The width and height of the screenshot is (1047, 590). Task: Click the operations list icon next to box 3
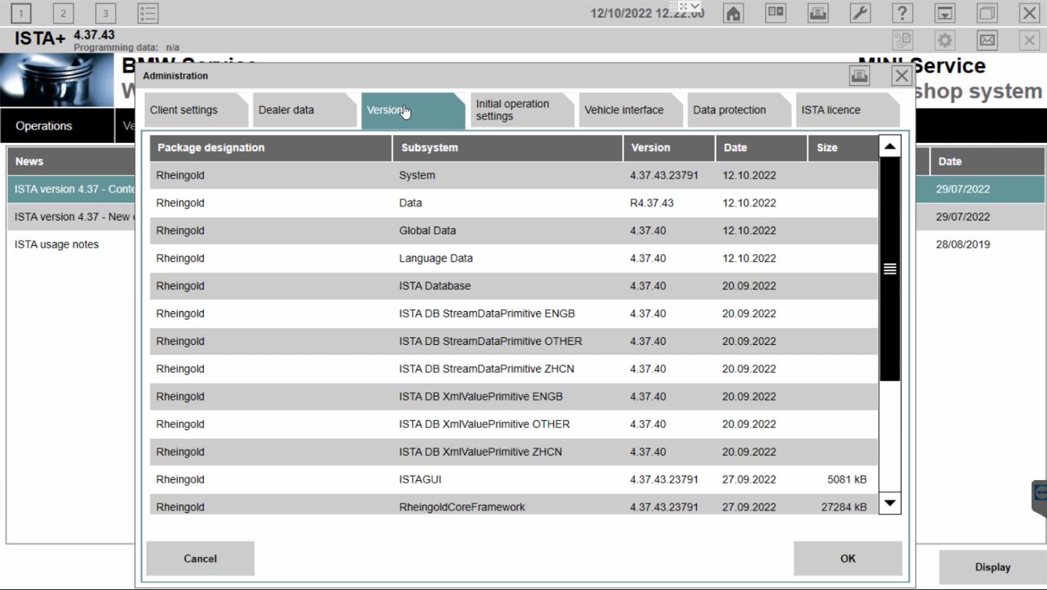(148, 13)
